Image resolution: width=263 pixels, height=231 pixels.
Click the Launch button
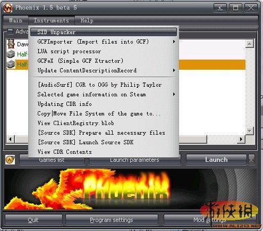tap(216, 160)
